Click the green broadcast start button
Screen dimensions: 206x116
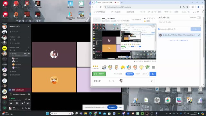click(x=99, y=74)
